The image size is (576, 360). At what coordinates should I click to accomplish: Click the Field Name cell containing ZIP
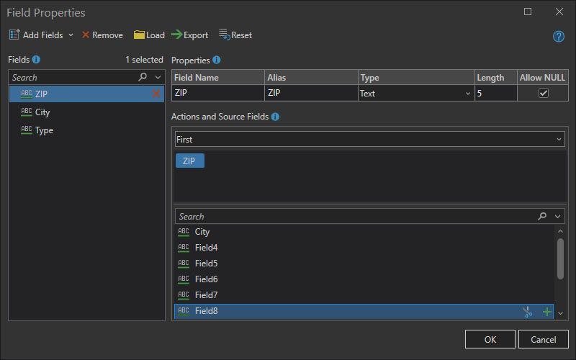point(218,93)
